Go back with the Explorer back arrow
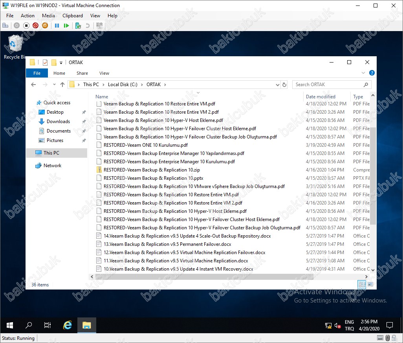The width and height of the screenshot is (403, 343). (33, 85)
